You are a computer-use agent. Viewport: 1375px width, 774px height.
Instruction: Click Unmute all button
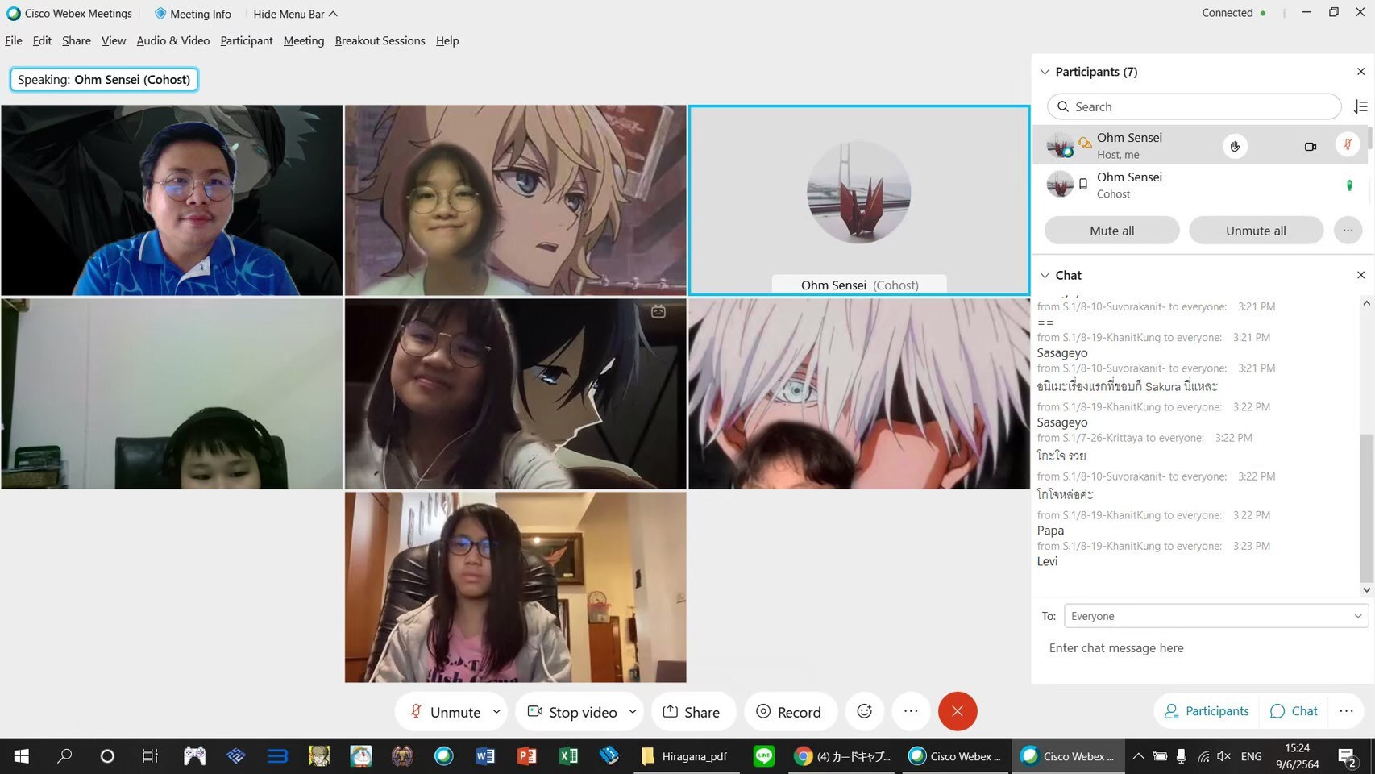[x=1256, y=231]
